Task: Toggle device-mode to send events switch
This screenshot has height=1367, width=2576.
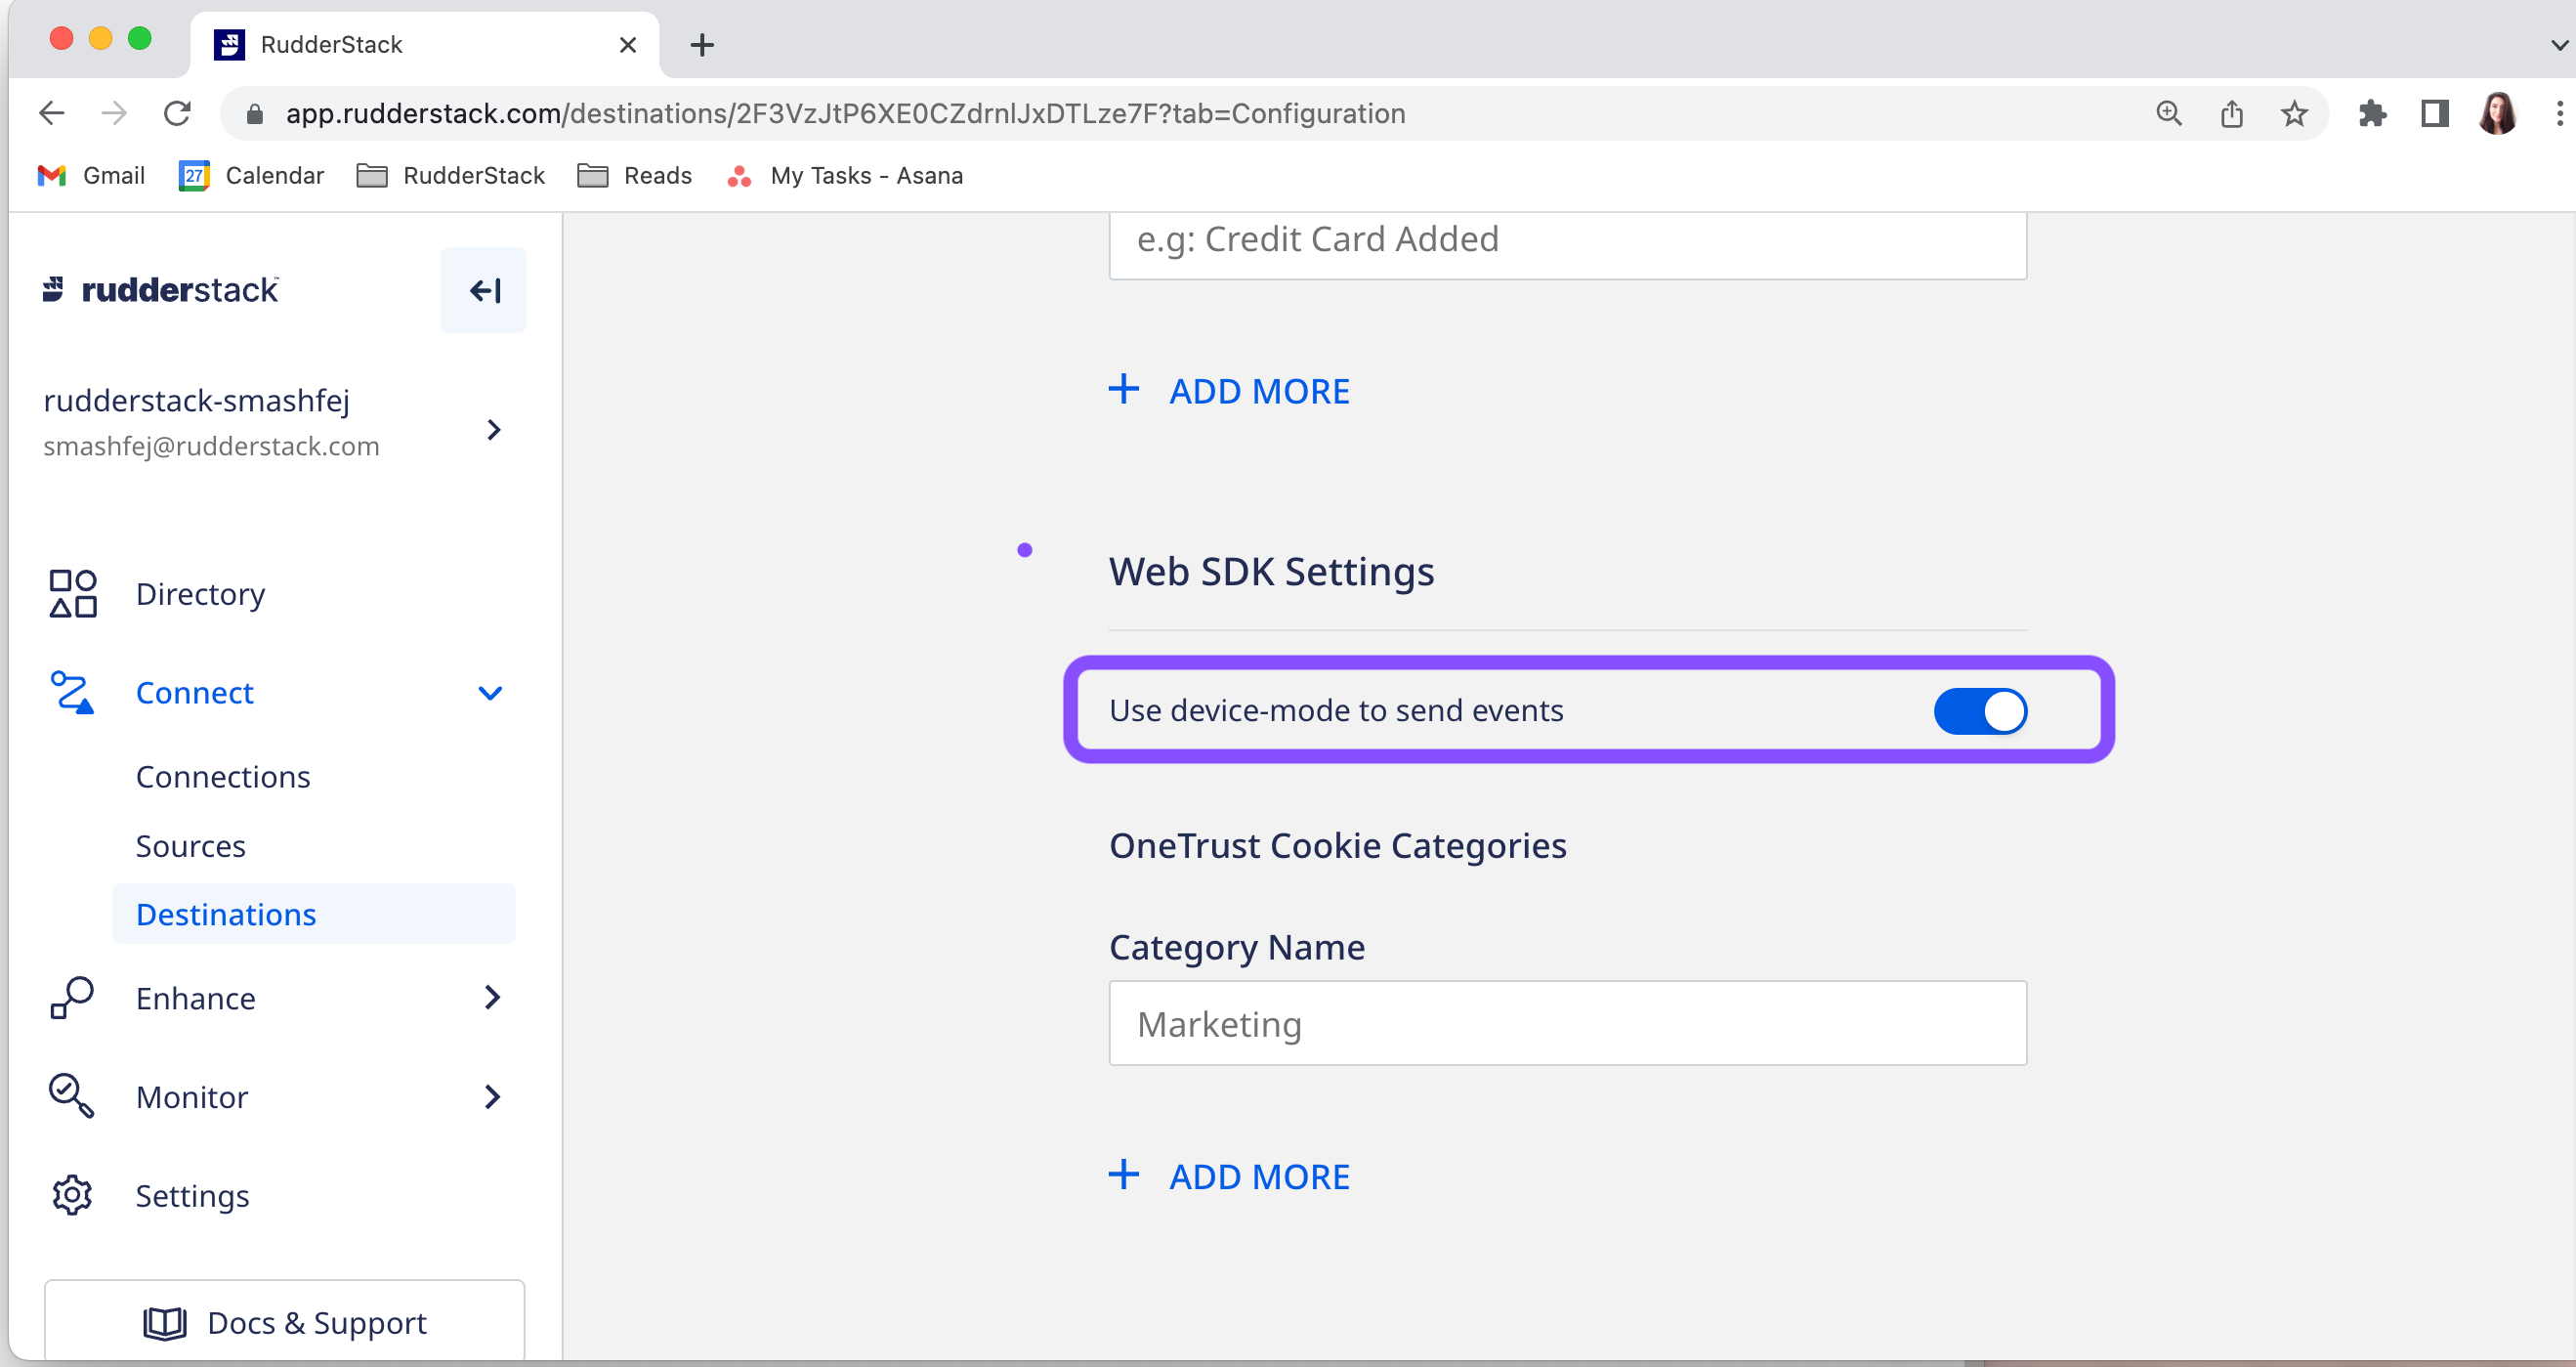Action: pyautogui.click(x=1979, y=711)
